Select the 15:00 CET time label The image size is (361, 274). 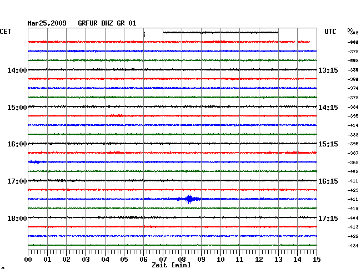click(17, 108)
